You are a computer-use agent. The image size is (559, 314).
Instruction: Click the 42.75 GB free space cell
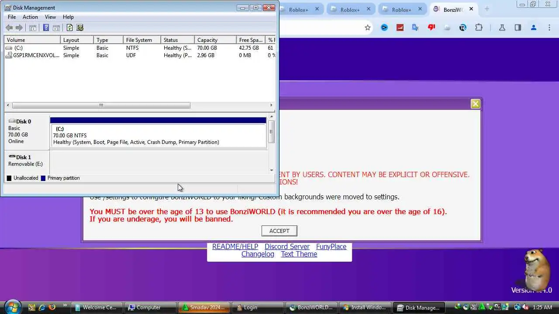click(x=249, y=48)
